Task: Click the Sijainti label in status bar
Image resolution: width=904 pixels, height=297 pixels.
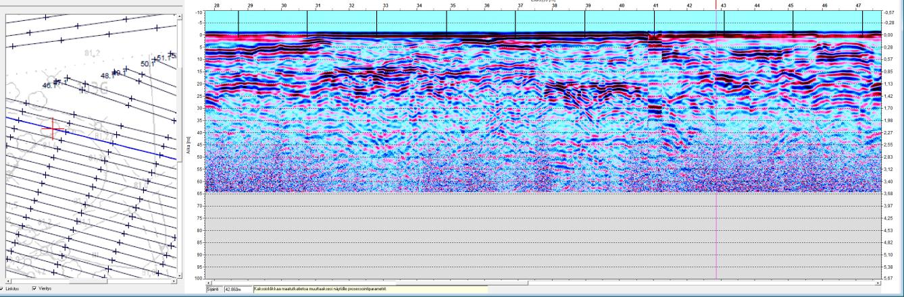Action: [214, 289]
